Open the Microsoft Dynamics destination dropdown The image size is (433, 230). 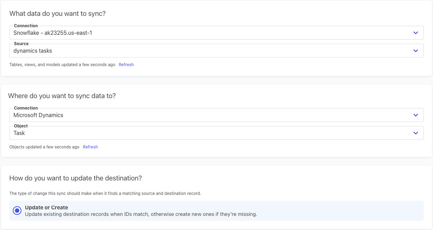(x=207, y=115)
